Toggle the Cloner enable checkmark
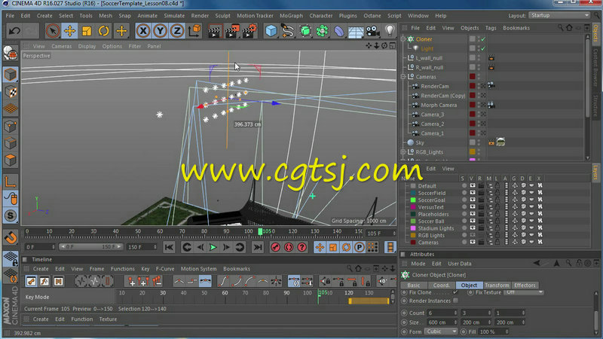Image resolution: width=603 pixels, height=339 pixels. (x=483, y=39)
